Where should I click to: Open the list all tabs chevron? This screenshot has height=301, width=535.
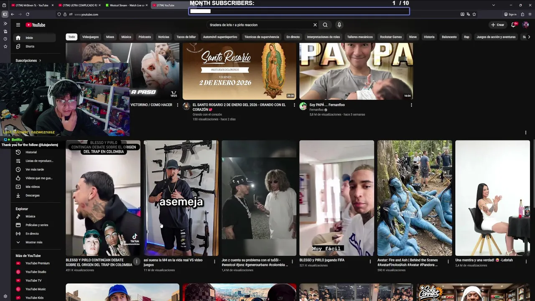point(494,5)
